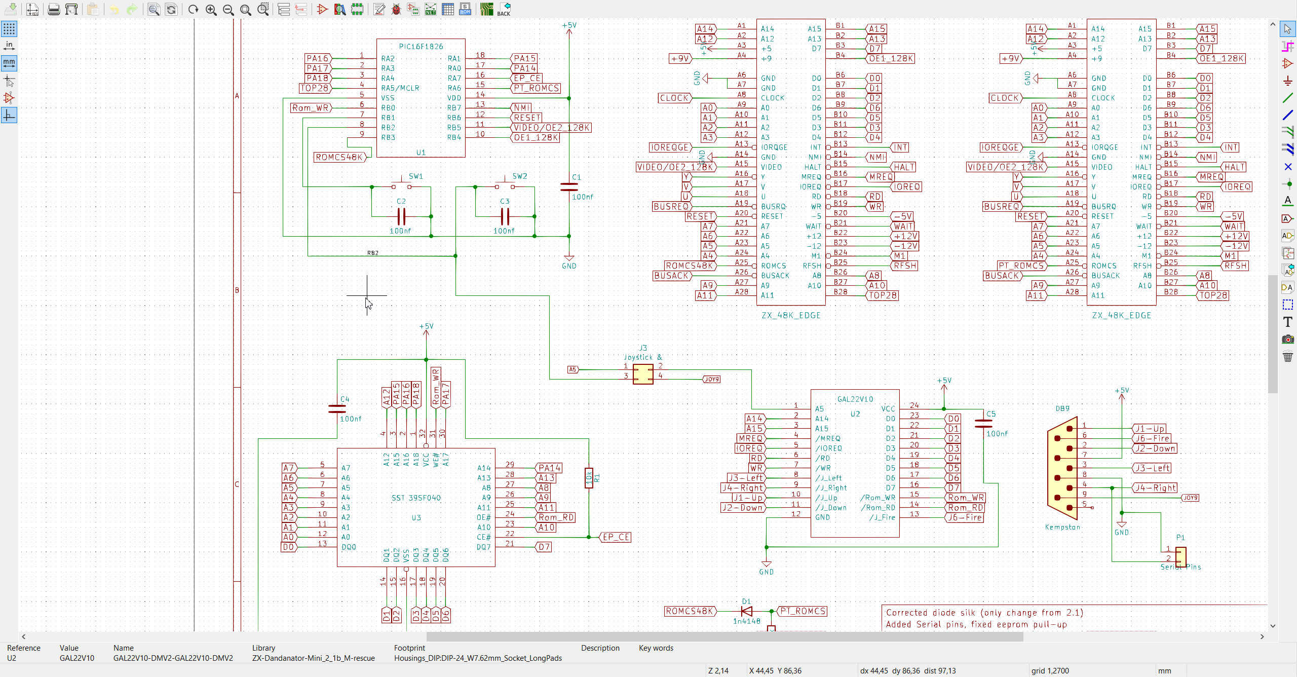This screenshot has width=1297, height=677.
Task: Select bus-to-bus entry tool
Action: tap(1287, 149)
